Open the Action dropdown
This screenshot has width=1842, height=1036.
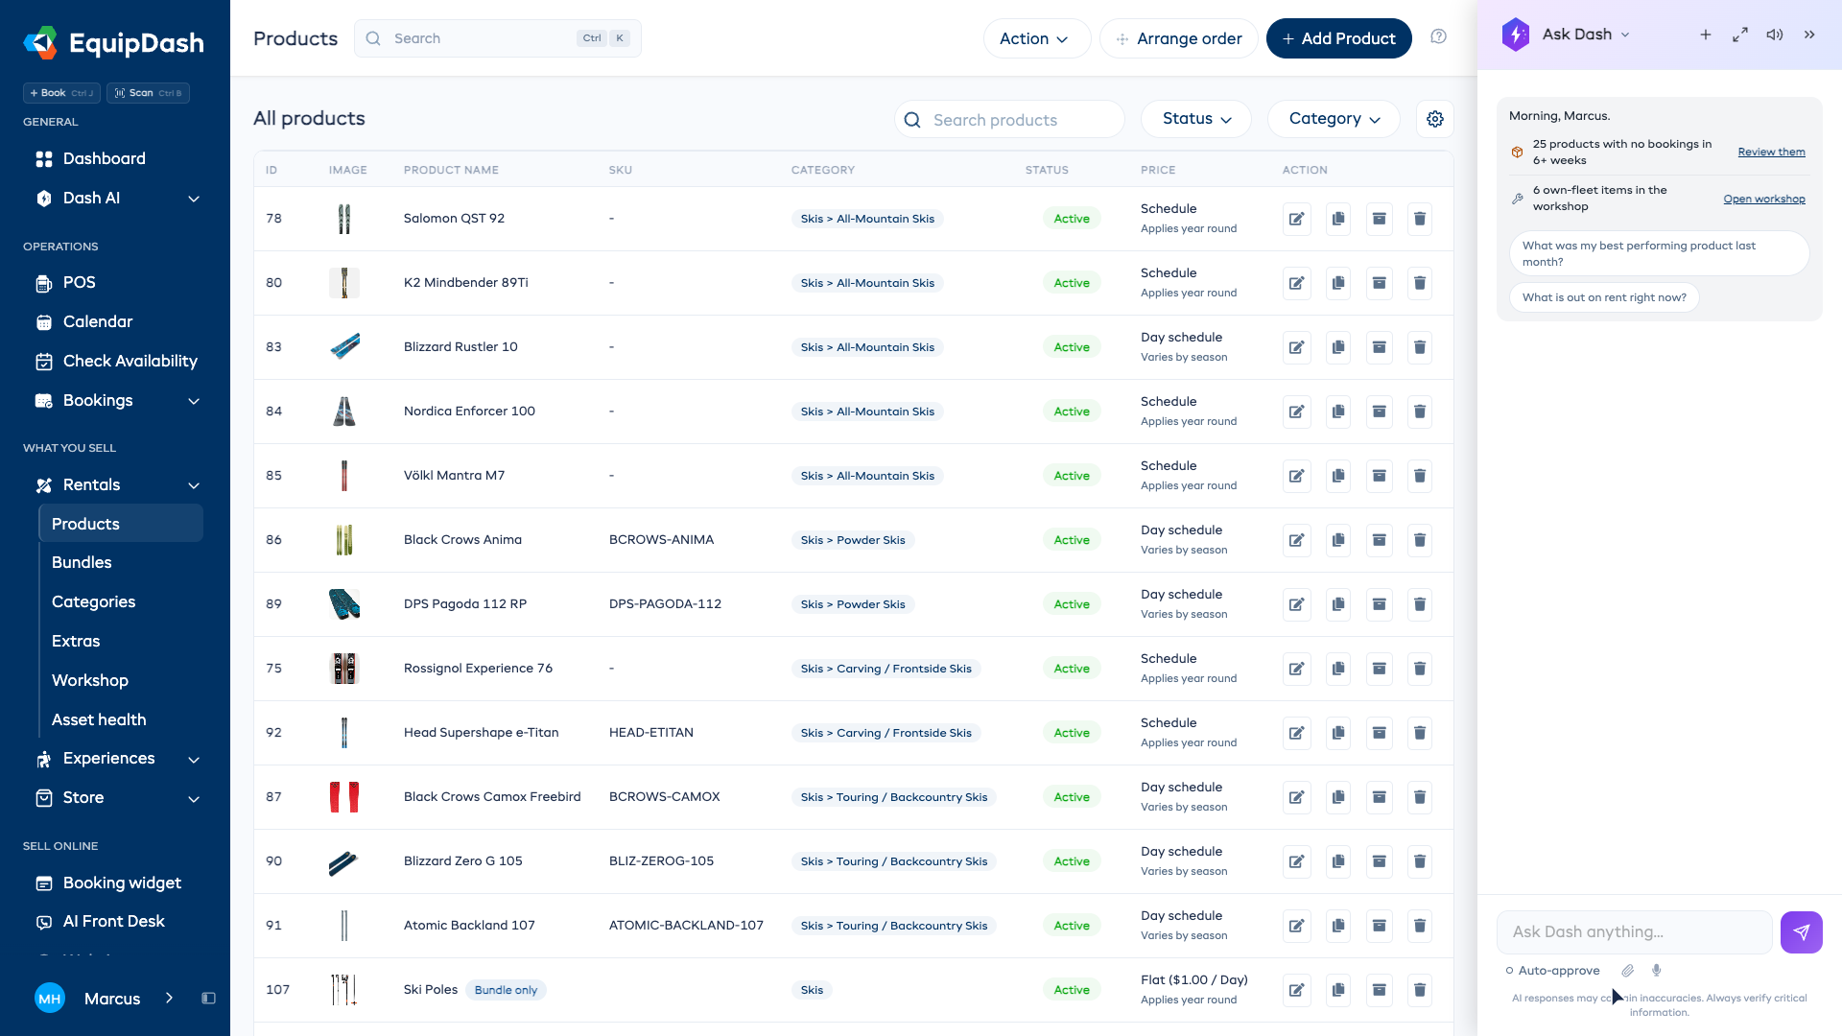click(1036, 38)
